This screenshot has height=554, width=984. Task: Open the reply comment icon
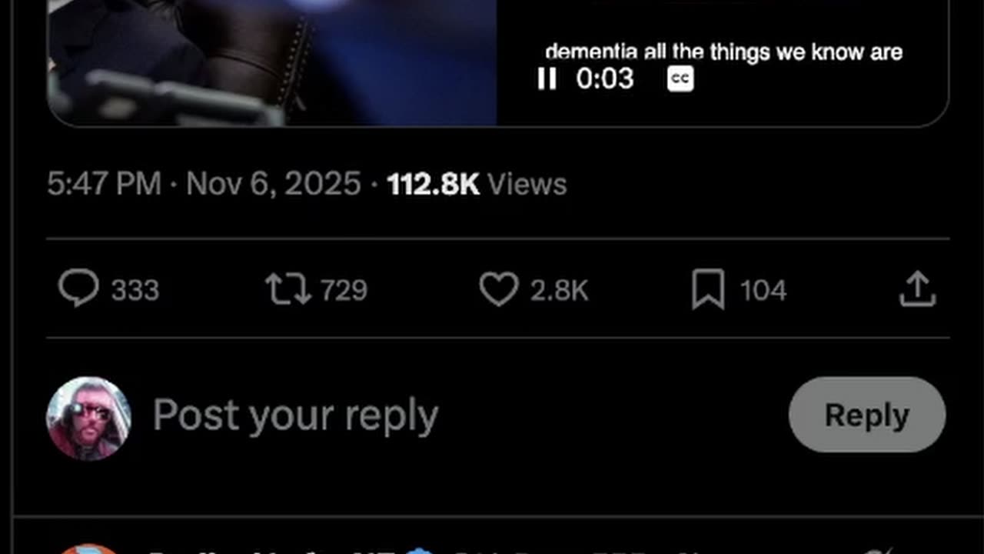[x=78, y=289]
